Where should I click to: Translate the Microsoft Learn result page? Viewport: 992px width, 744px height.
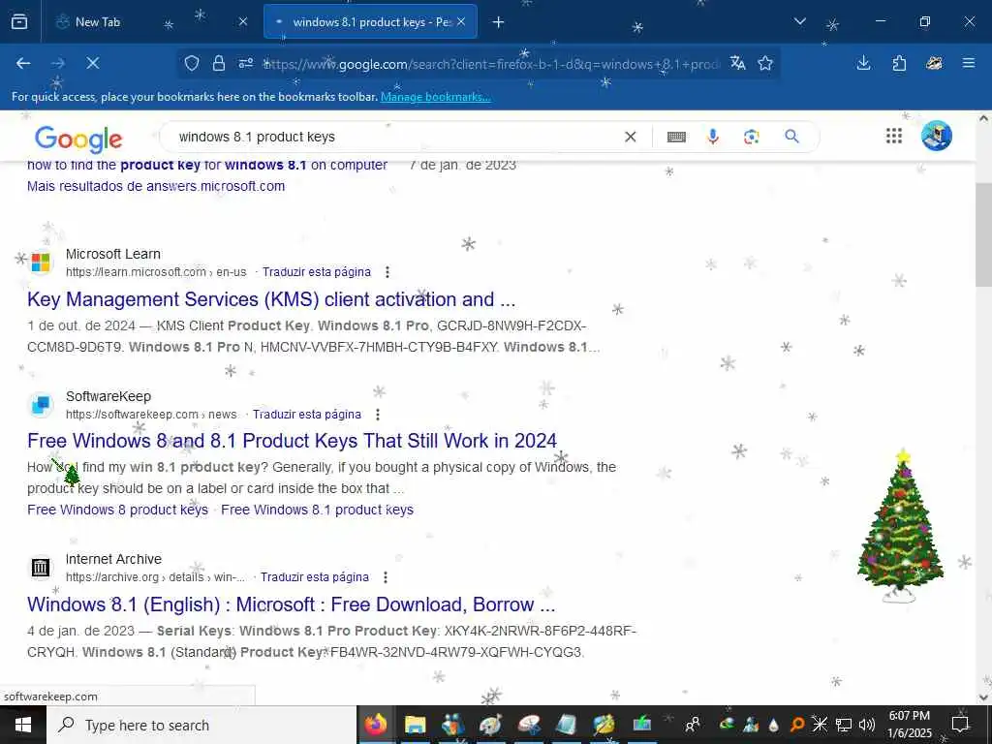[x=317, y=272]
